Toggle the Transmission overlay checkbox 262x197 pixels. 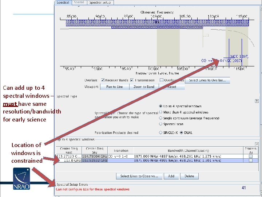(x=132, y=80)
